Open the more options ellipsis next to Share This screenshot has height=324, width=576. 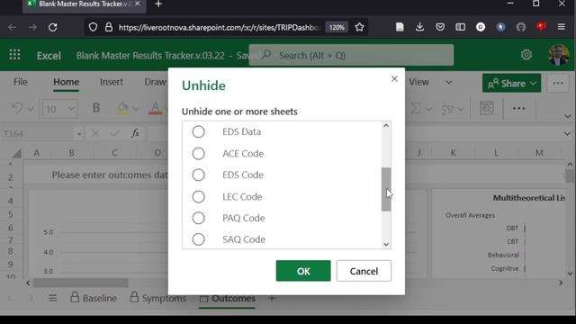pyautogui.click(x=558, y=84)
